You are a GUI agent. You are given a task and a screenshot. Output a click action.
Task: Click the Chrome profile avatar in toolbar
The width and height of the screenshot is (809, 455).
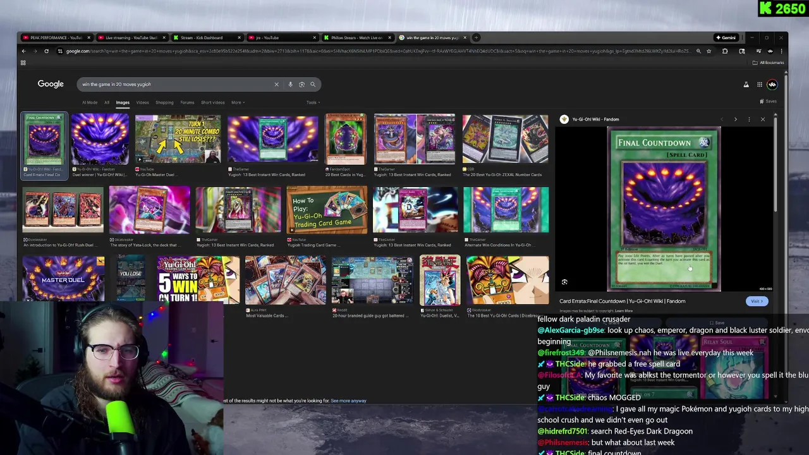[x=770, y=51]
